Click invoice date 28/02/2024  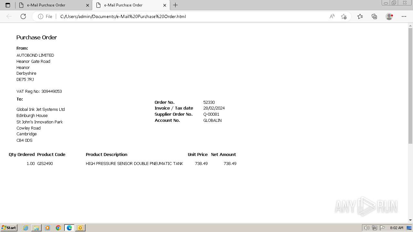(214, 108)
